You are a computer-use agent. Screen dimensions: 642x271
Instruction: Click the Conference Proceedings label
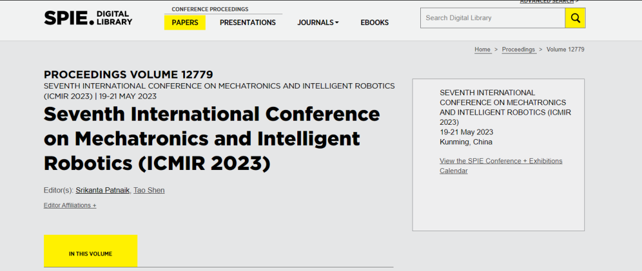210,9
